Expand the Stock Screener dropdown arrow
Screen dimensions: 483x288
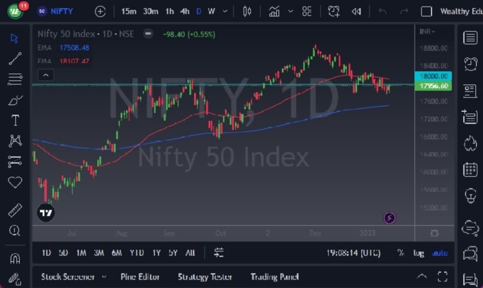coord(104,277)
